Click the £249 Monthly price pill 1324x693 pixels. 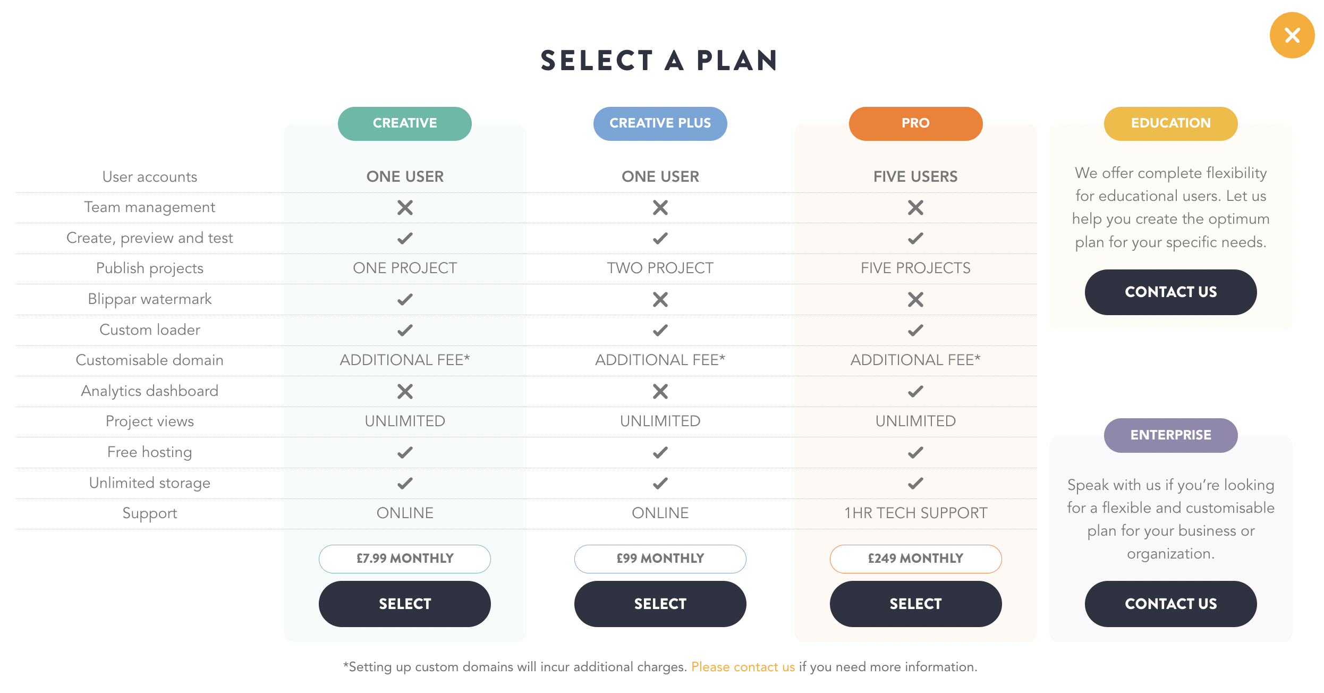[x=915, y=559]
